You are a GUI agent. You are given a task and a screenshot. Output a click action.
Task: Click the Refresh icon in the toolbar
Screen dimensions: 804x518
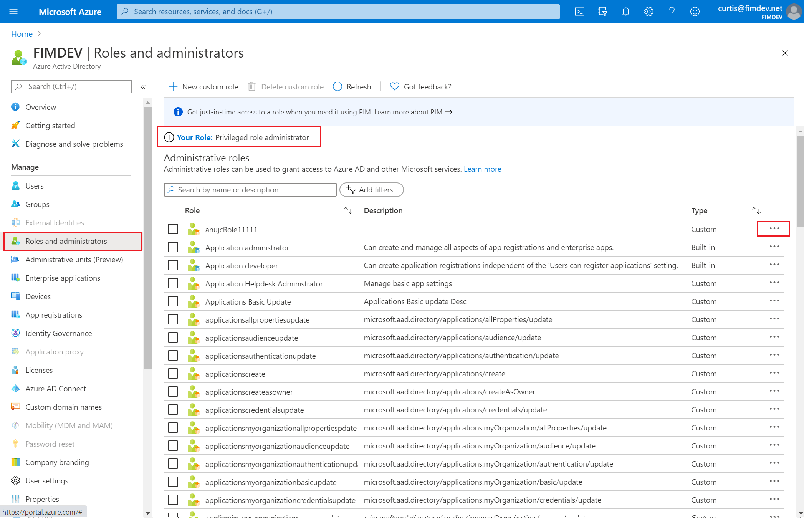coord(337,86)
